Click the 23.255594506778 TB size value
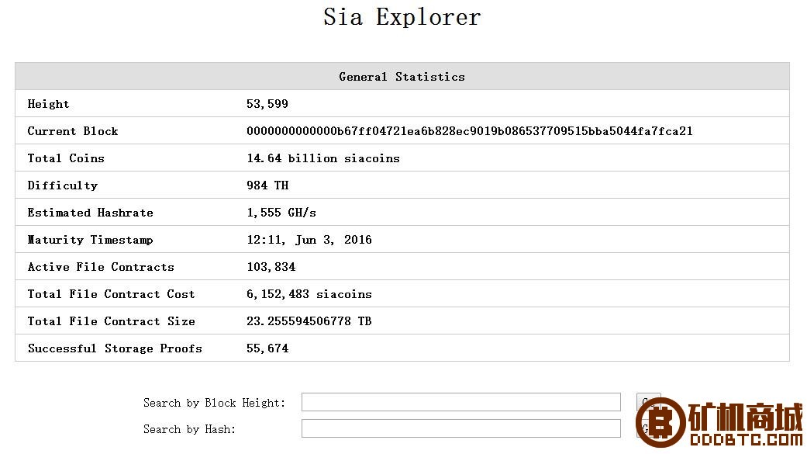Image resolution: width=807 pixels, height=454 pixels. (309, 321)
